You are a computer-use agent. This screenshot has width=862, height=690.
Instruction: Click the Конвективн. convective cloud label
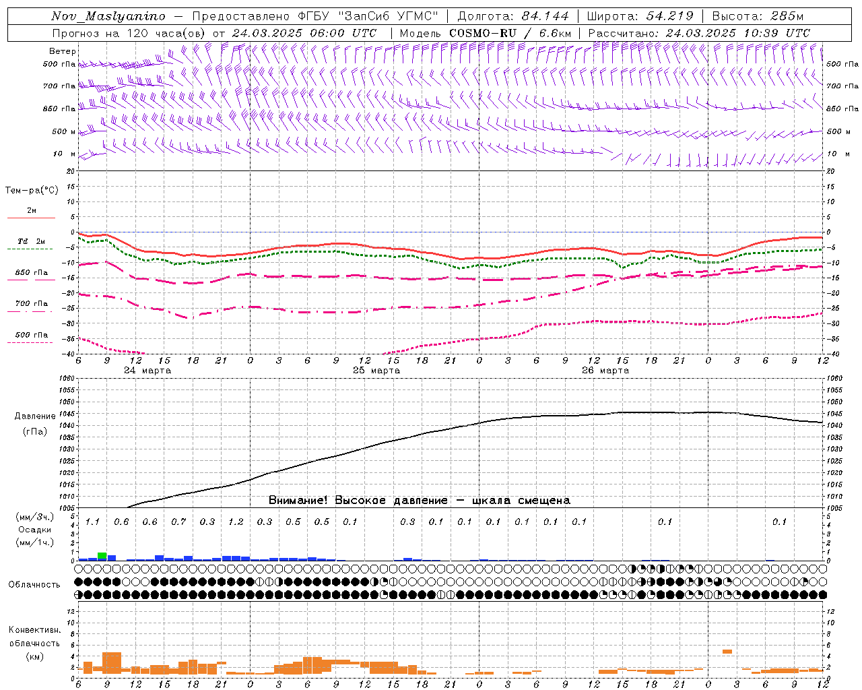[34, 630]
